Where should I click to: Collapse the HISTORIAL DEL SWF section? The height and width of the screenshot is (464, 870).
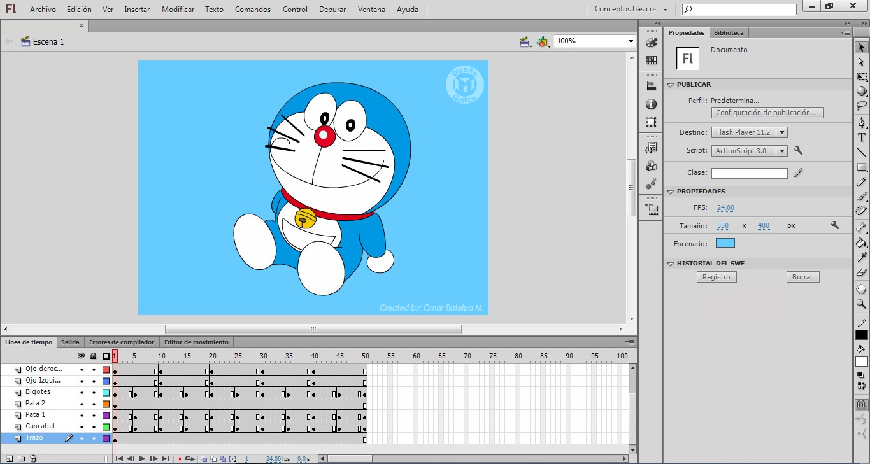pyautogui.click(x=670, y=264)
